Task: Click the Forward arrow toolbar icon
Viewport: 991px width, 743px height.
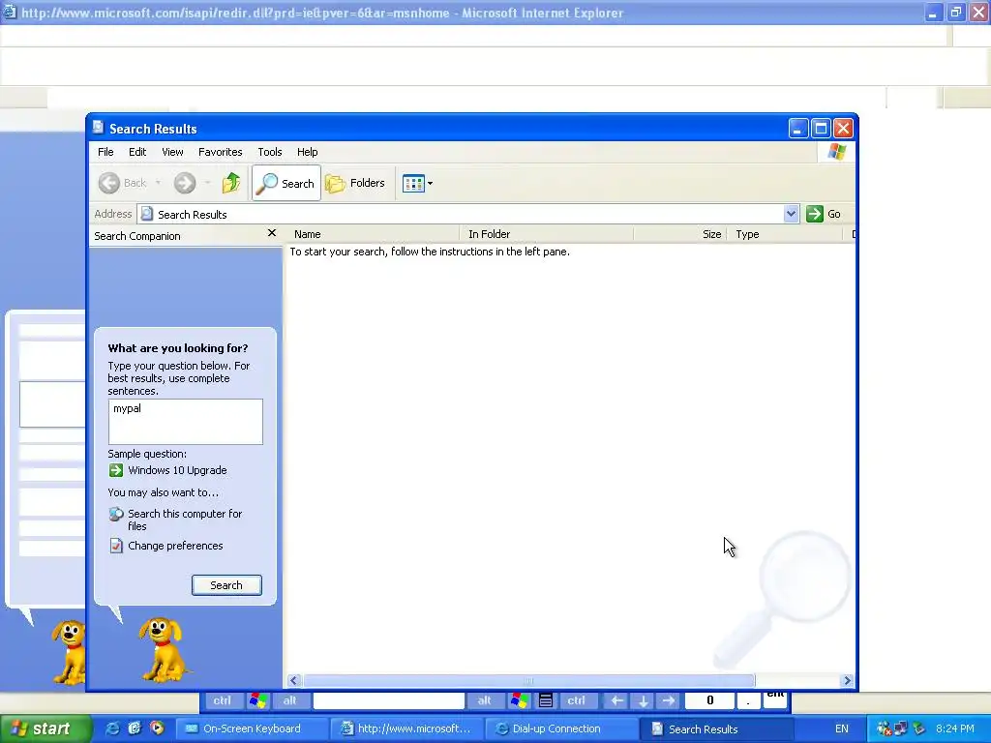Action: (x=185, y=183)
